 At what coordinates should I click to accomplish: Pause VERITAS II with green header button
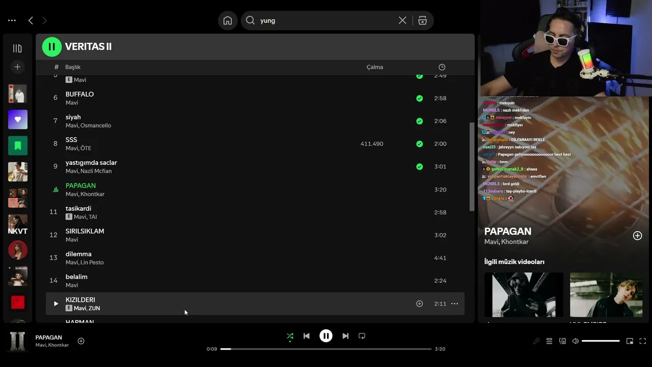click(51, 47)
